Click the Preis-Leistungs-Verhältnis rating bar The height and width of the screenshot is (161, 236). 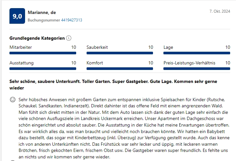(x=197, y=69)
